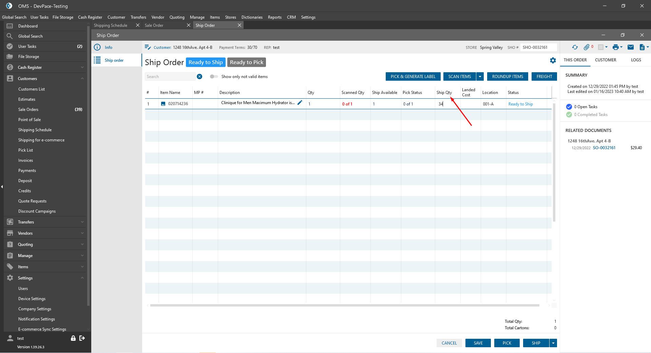Click the 0 Completed Tasks checkmark
651x353 pixels.
(x=569, y=115)
